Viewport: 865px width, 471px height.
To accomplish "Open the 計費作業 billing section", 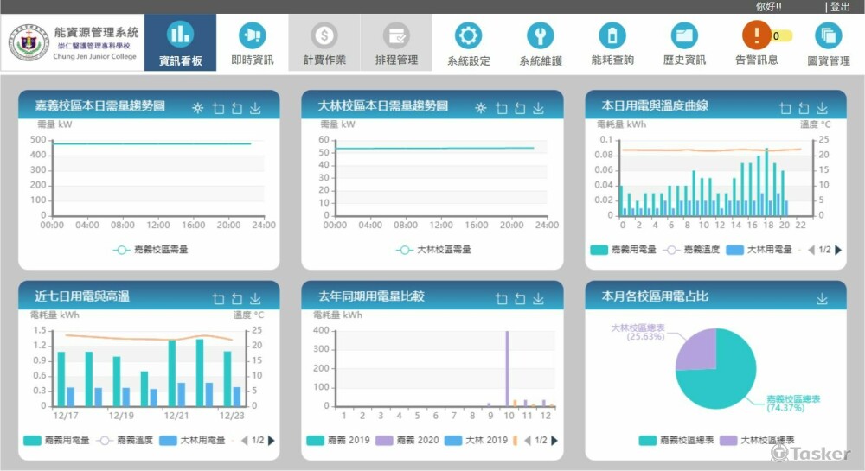I will pos(324,43).
